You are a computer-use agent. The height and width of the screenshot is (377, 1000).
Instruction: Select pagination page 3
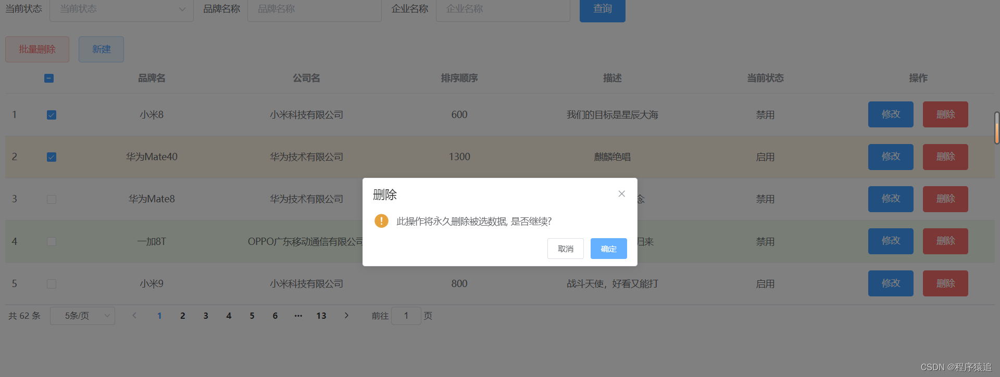pyautogui.click(x=206, y=316)
